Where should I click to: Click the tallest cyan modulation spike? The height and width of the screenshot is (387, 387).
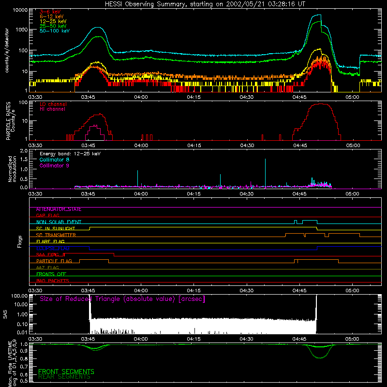[265, 173]
